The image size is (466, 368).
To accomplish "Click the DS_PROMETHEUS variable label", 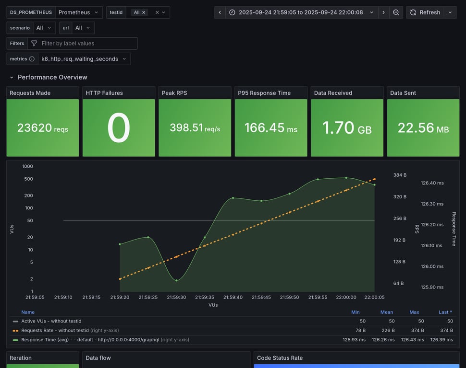I will pyautogui.click(x=31, y=12).
